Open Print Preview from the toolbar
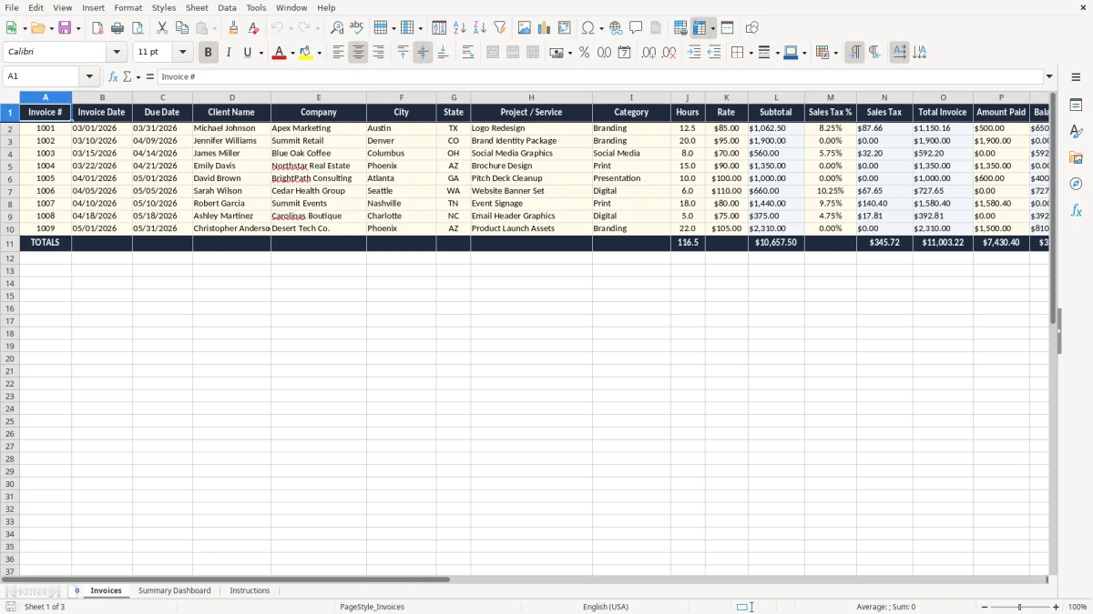The height and width of the screenshot is (614, 1093). click(x=138, y=28)
